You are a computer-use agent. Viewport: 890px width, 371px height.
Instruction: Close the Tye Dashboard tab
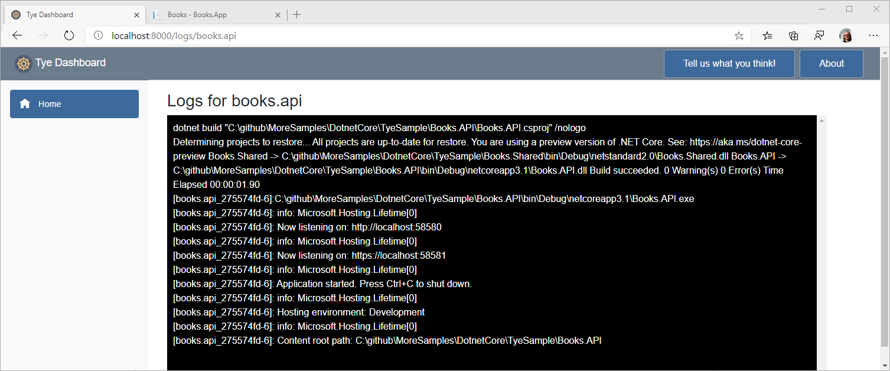[x=136, y=15]
